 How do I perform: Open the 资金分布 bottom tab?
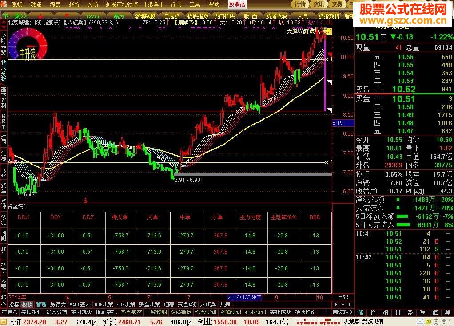click(56, 312)
